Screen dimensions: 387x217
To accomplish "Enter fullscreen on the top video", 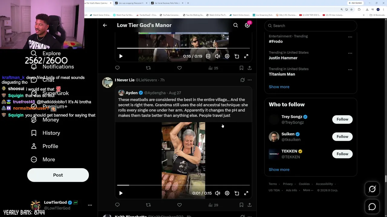I will (246, 56).
